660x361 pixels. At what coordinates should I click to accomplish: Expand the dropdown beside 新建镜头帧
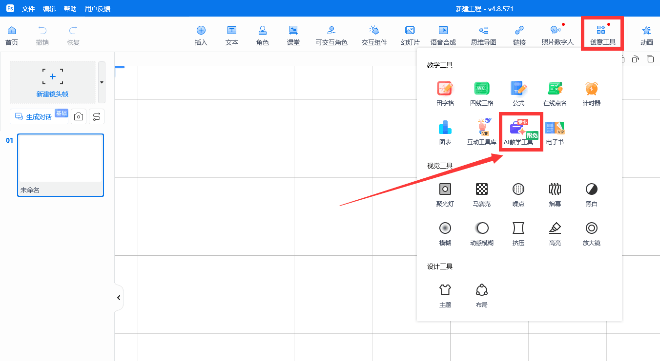(102, 82)
